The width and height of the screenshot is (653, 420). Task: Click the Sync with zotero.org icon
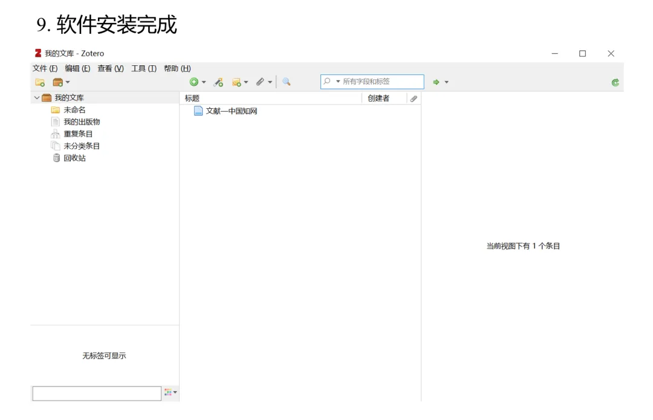(615, 82)
